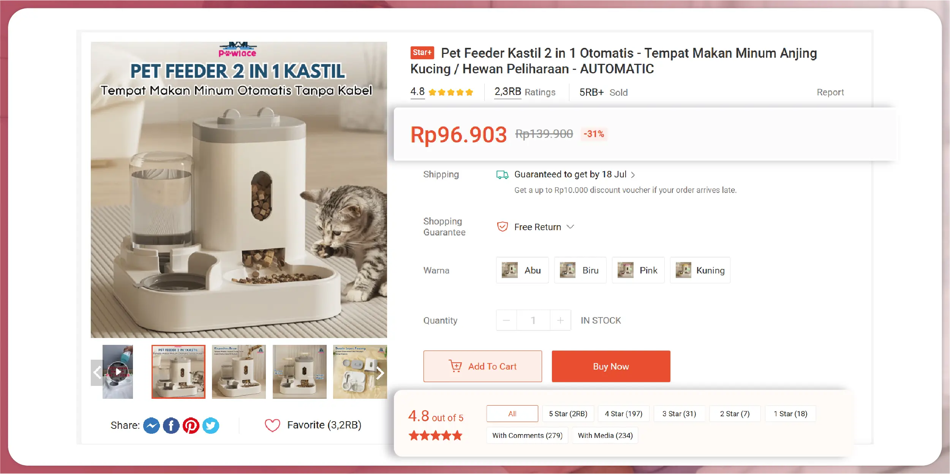This screenshot has width=950, height=474.
Task: Show reviews With Media
Action: tap(605, 435)
